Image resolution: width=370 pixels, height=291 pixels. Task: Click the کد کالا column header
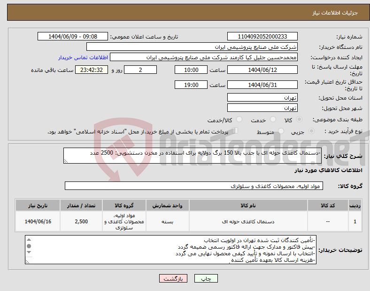pyautogui.click(x=328, y=205)
